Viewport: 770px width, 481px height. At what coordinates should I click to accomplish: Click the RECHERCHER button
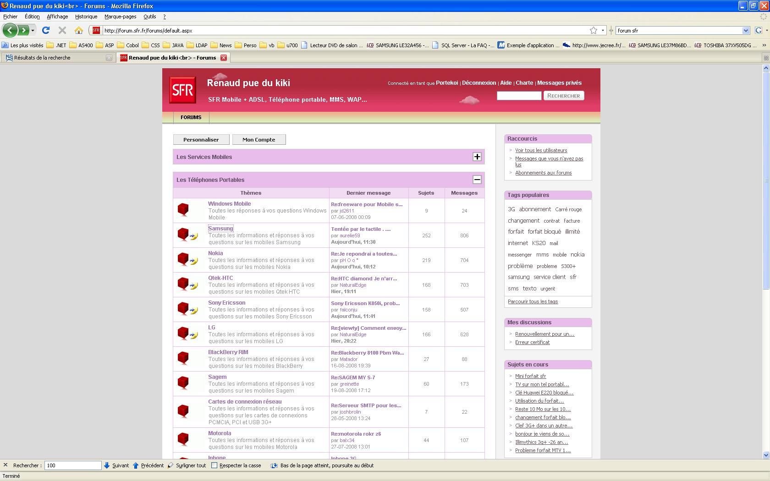(x=564, y=96)
